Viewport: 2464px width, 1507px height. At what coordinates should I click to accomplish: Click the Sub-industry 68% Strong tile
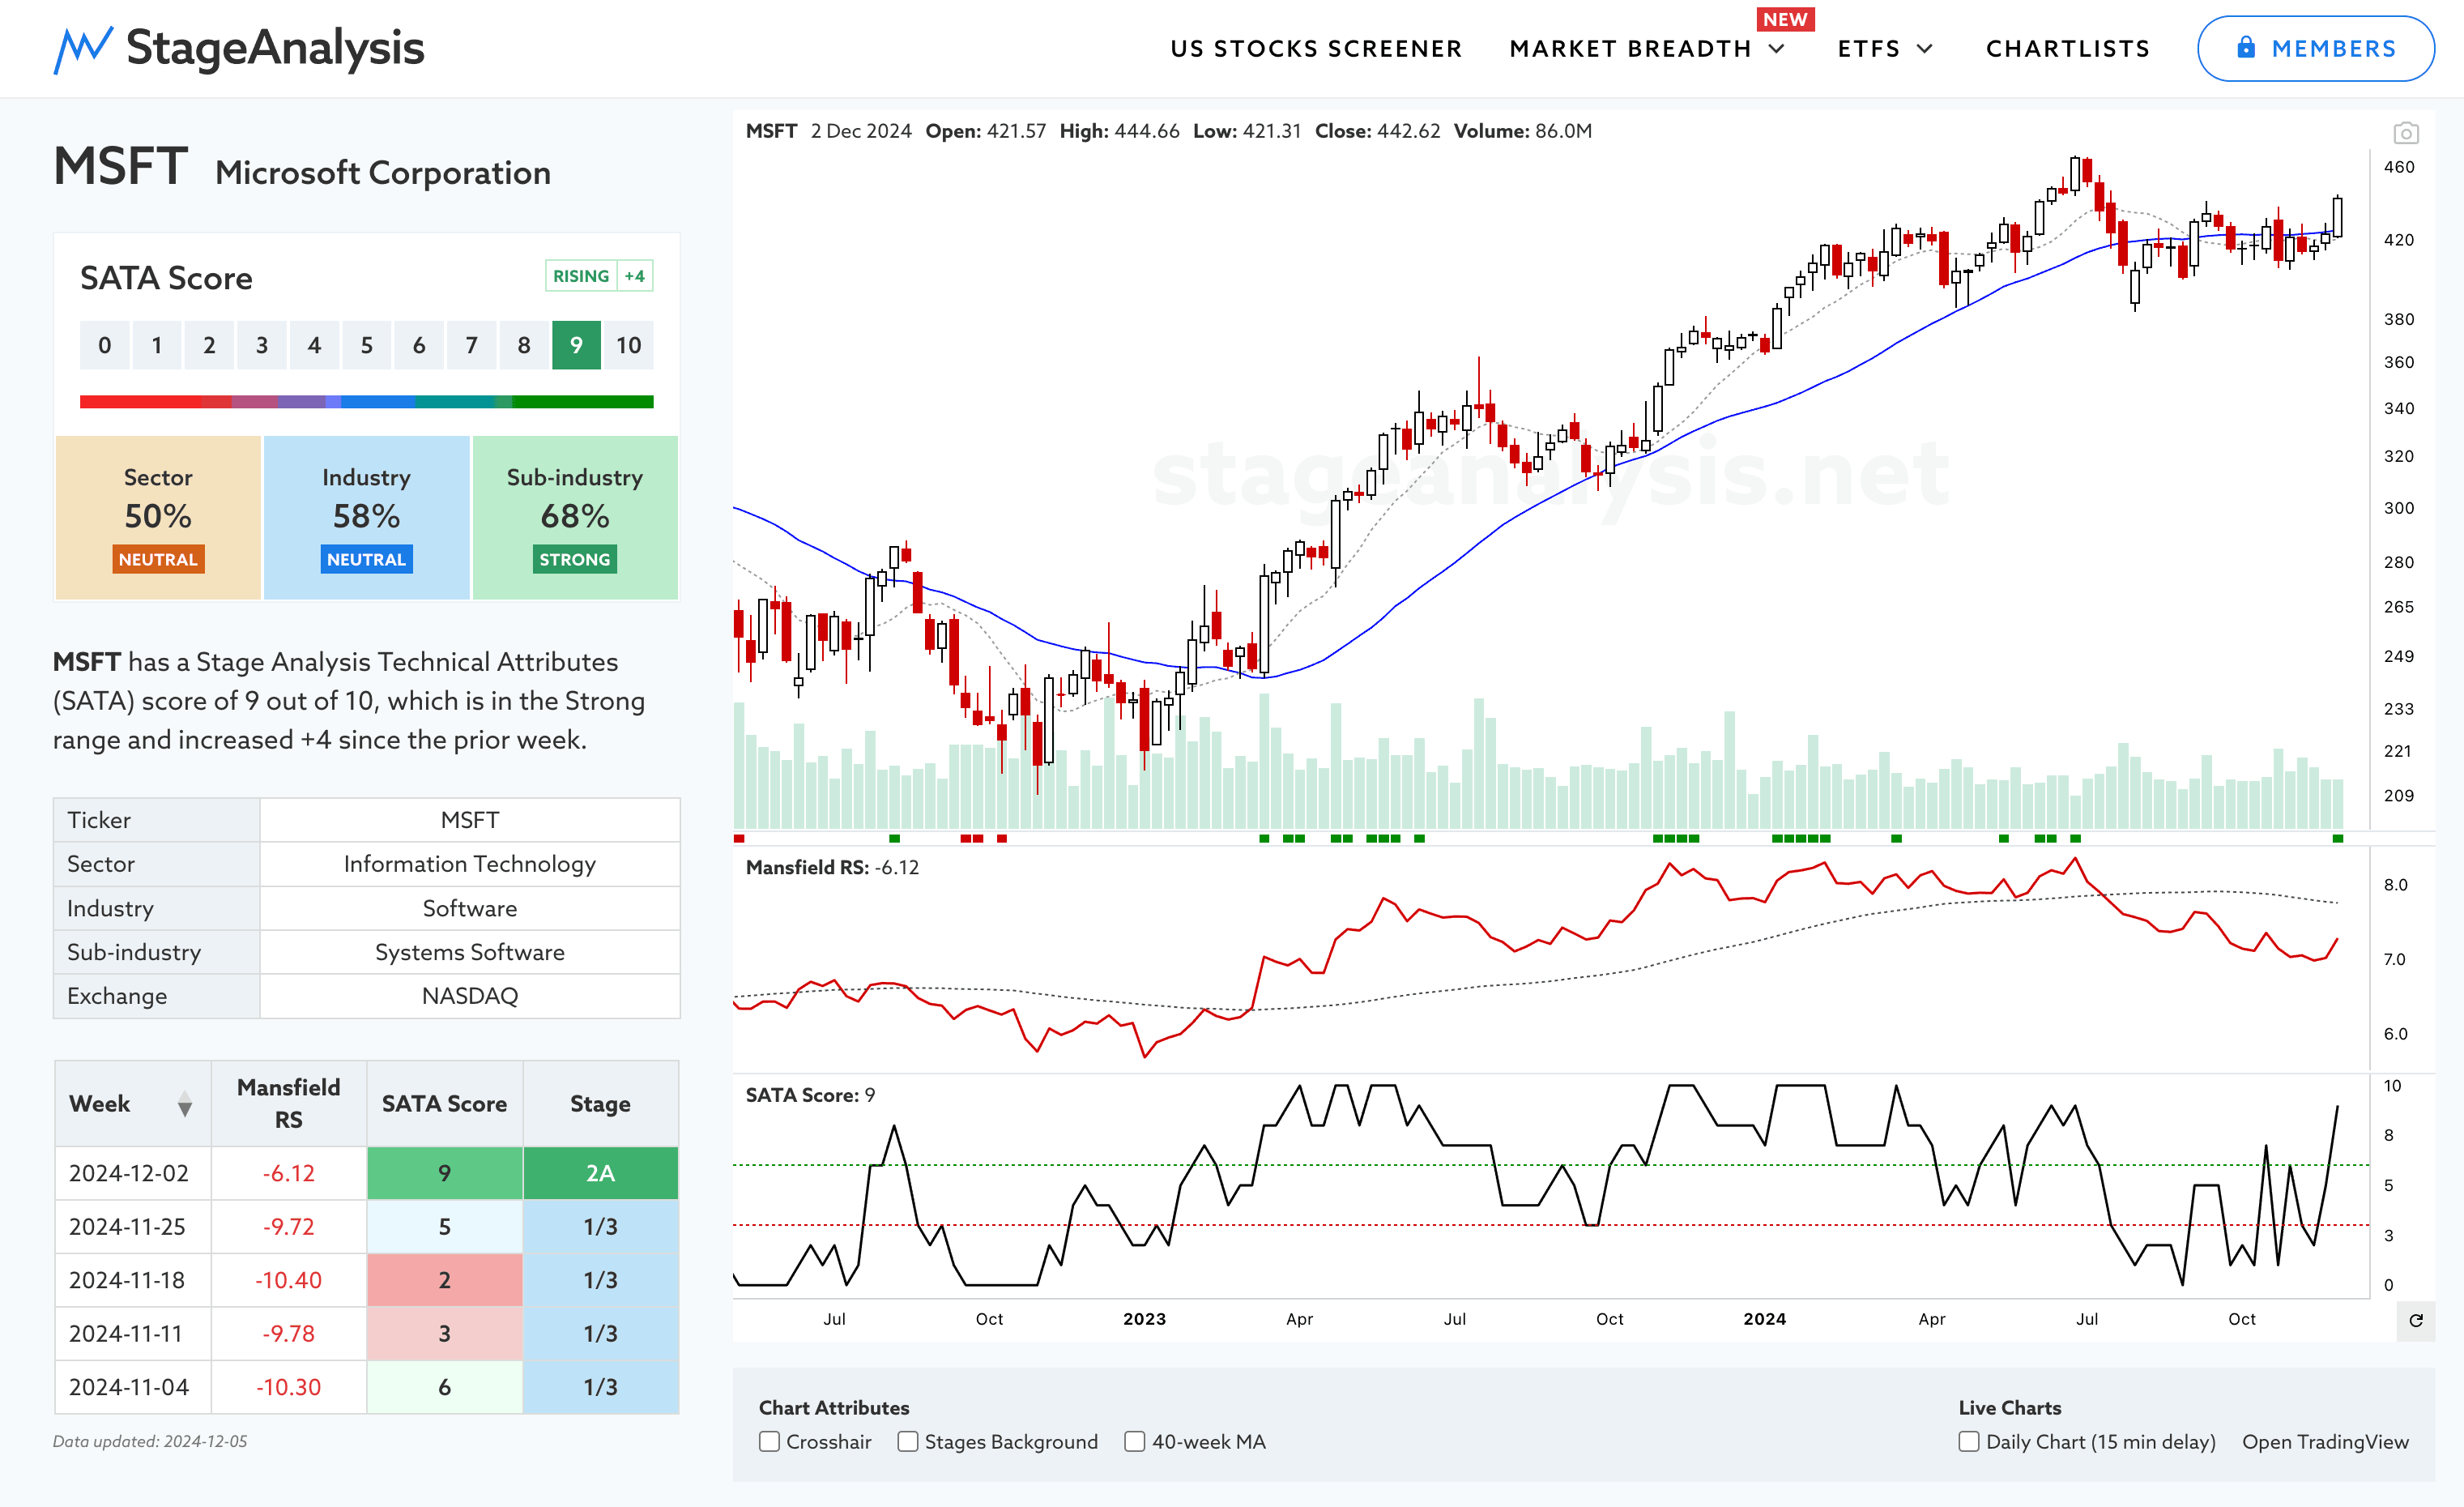[x=575, y=517]
